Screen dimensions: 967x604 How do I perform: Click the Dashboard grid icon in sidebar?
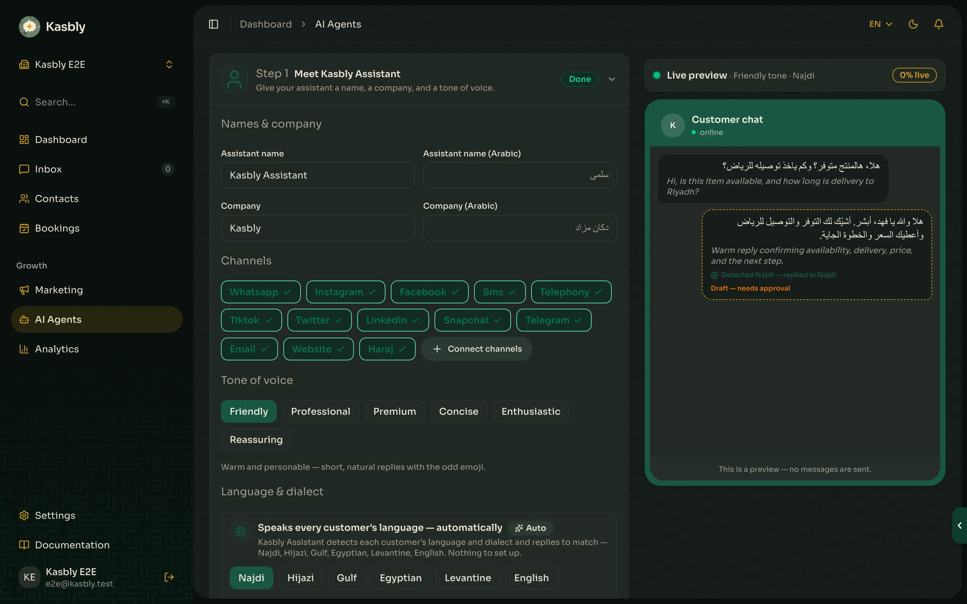[x=24, y=139]
